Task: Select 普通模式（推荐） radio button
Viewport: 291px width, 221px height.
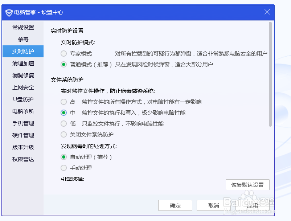Action: pyautogui.click(x=63, y=65)
